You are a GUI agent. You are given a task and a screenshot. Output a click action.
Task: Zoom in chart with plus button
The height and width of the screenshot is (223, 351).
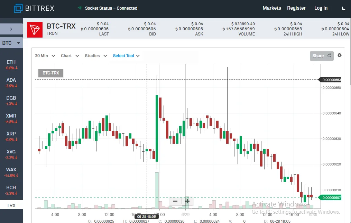point(187,201)
